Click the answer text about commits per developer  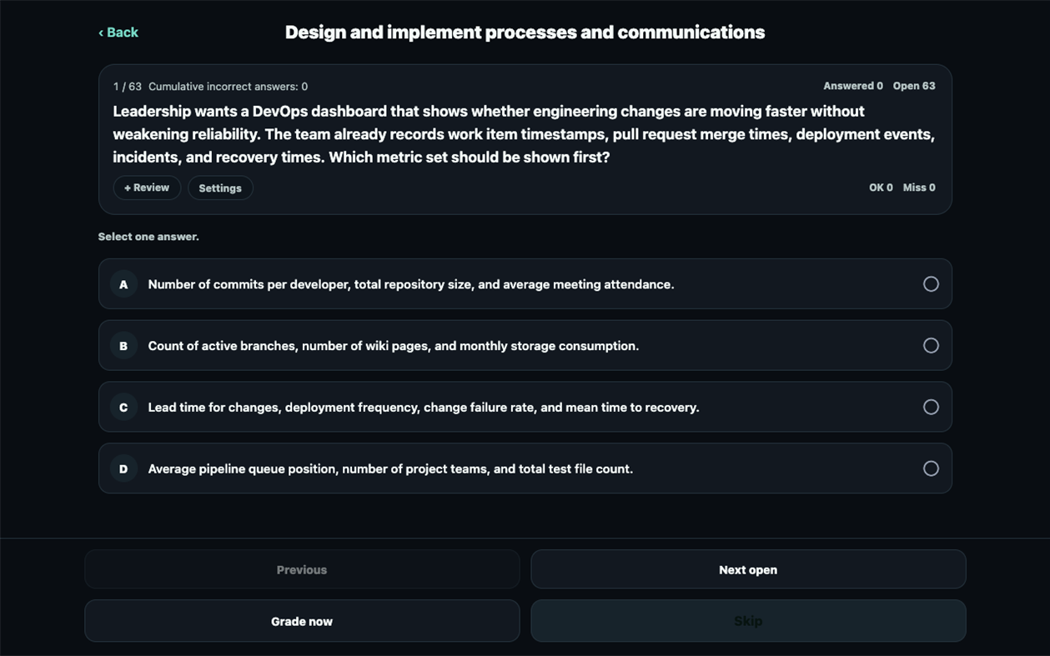pos(411,284)
